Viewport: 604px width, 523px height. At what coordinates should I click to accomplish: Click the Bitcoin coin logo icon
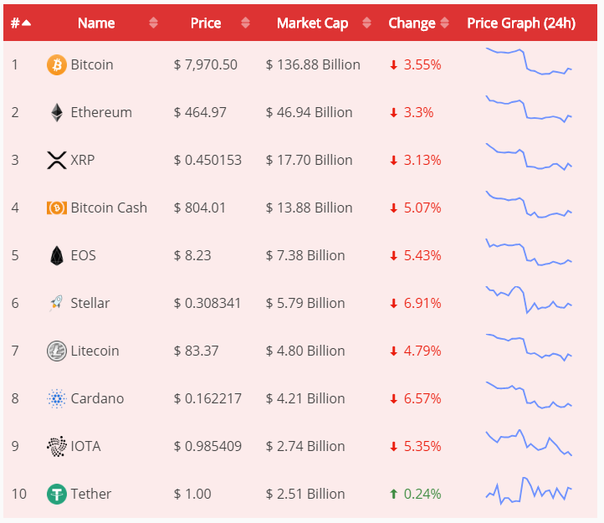tap(56, 64)
